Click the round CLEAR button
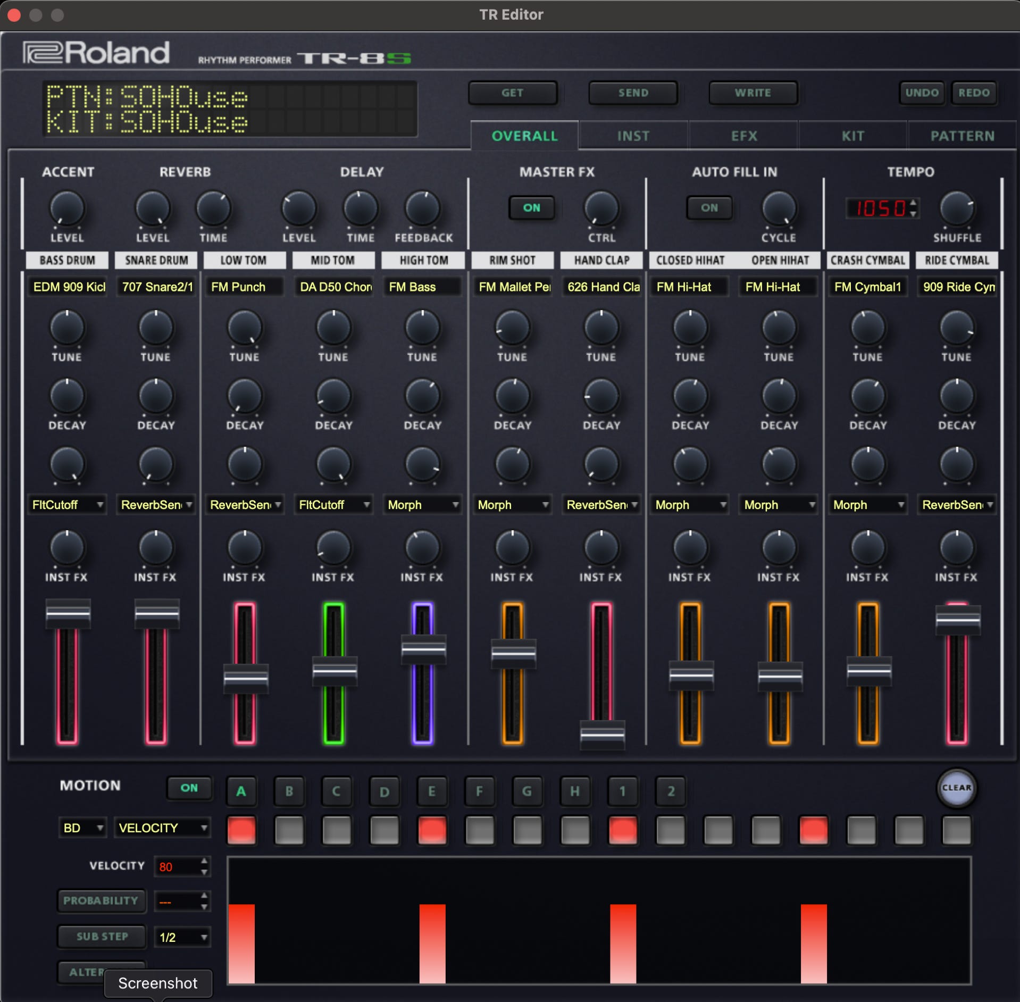The image size is (1020, 1002). (x=956, y=788)
